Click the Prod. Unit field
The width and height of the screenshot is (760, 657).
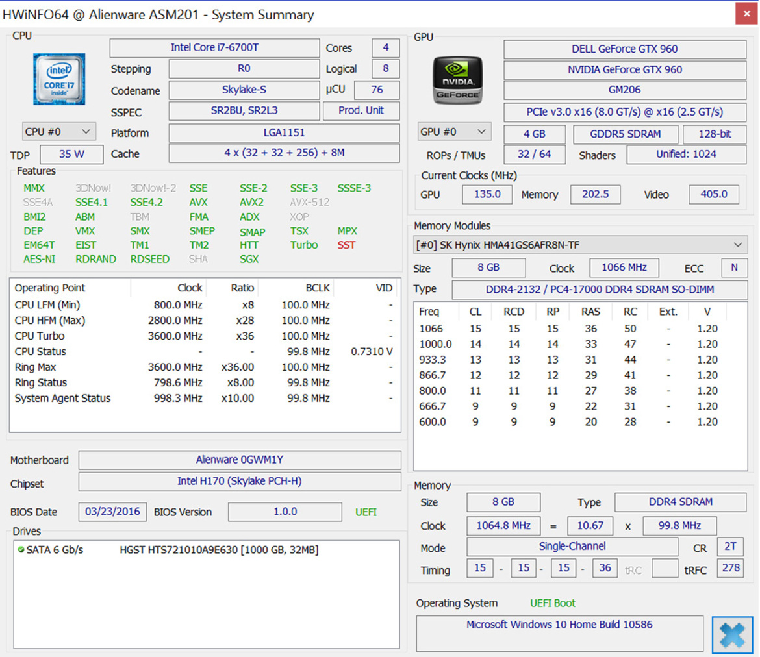coord(361,111)
